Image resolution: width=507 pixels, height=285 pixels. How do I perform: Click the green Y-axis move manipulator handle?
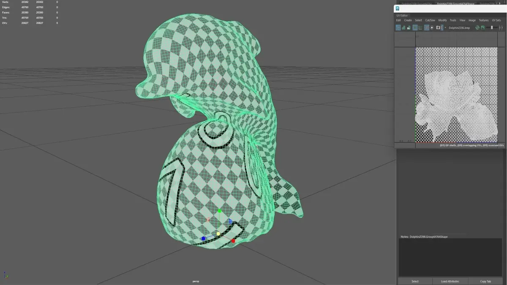[219, 210]
